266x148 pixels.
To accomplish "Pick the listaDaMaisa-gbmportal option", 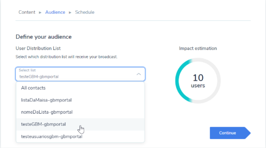I will (x=46, y=100).
